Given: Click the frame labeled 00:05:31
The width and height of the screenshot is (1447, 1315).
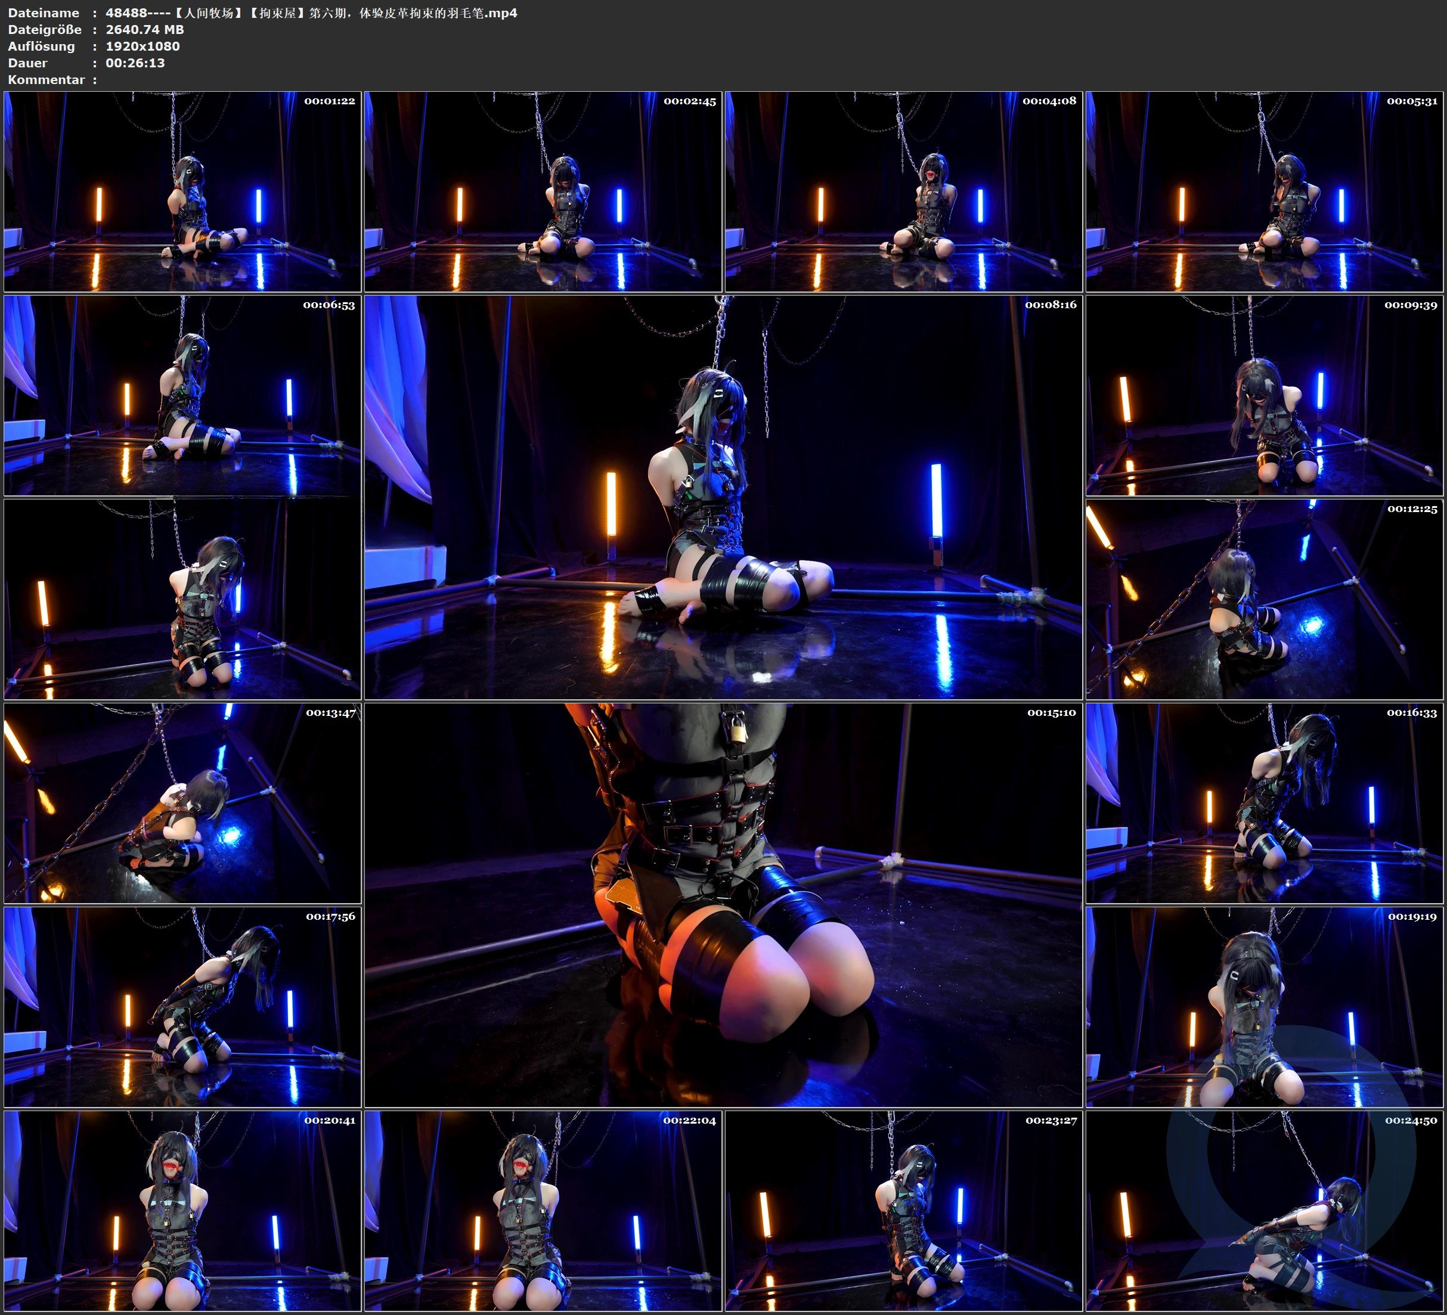Looking at the screenshot, I should tap(1264, 191).
